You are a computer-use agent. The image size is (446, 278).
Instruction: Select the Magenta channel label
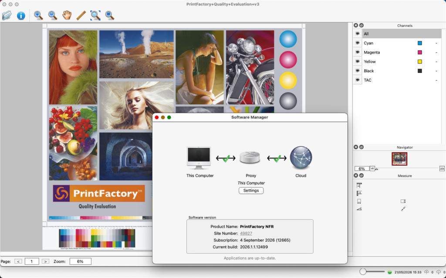(x=372, y=52)
